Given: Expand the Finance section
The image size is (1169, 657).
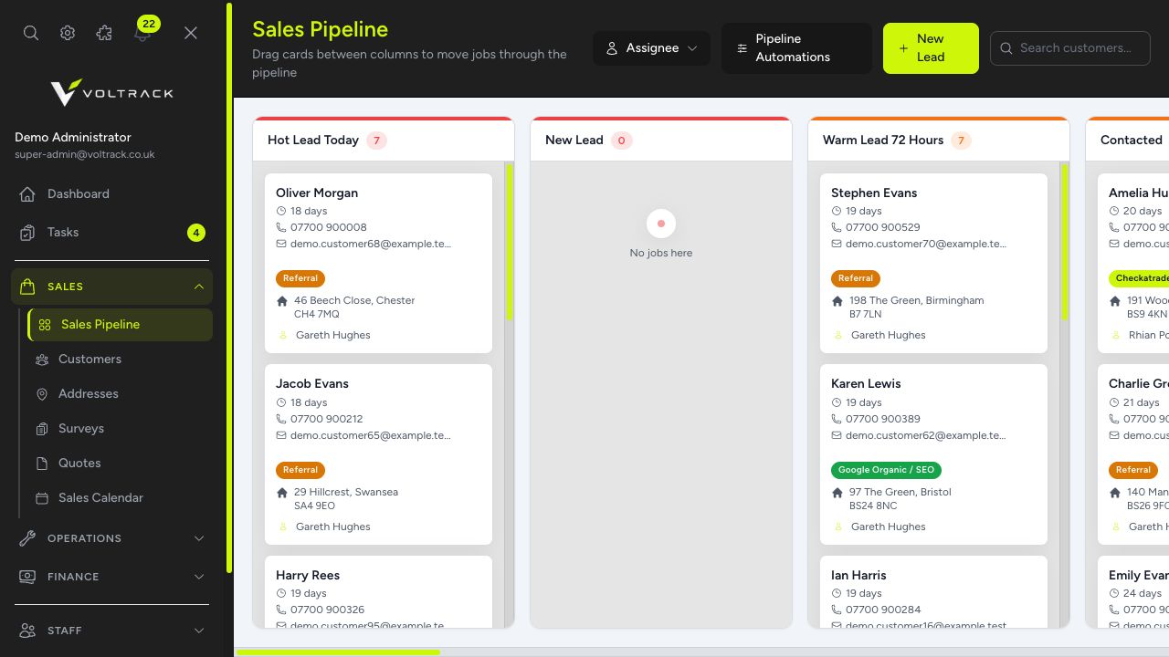Looking at the screenshot, I should point(111,577).
